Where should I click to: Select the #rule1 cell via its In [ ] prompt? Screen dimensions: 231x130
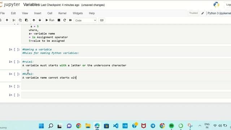tap(14, 62)
